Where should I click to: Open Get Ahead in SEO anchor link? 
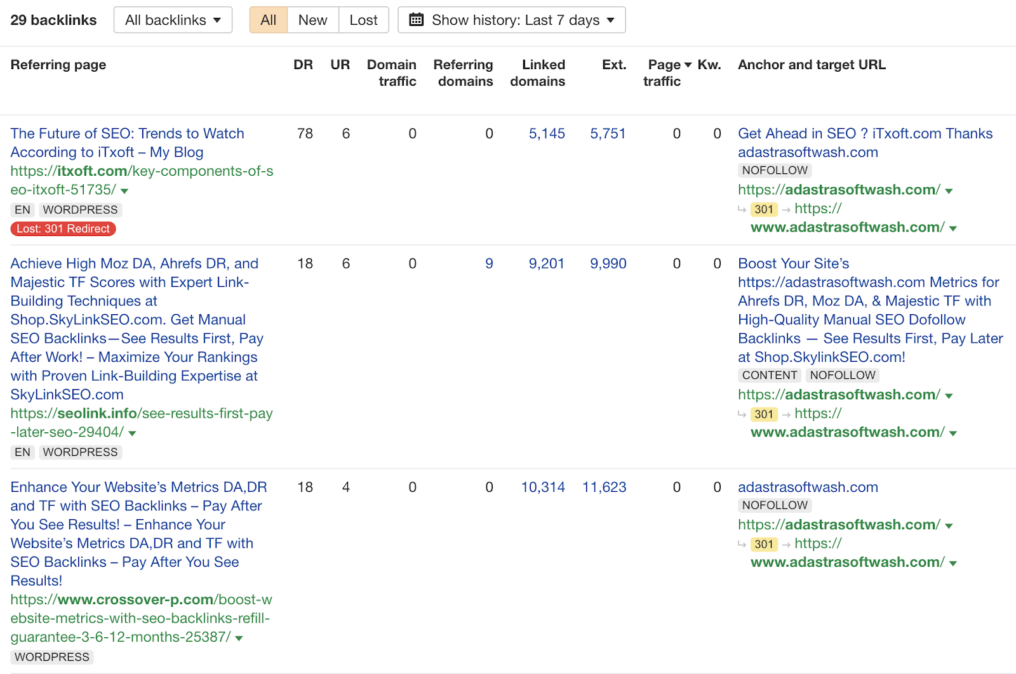click(x=865, y=143)
